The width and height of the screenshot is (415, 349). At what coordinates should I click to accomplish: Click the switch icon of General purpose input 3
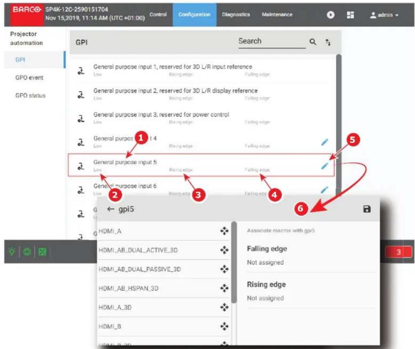[x=81, y=118]
